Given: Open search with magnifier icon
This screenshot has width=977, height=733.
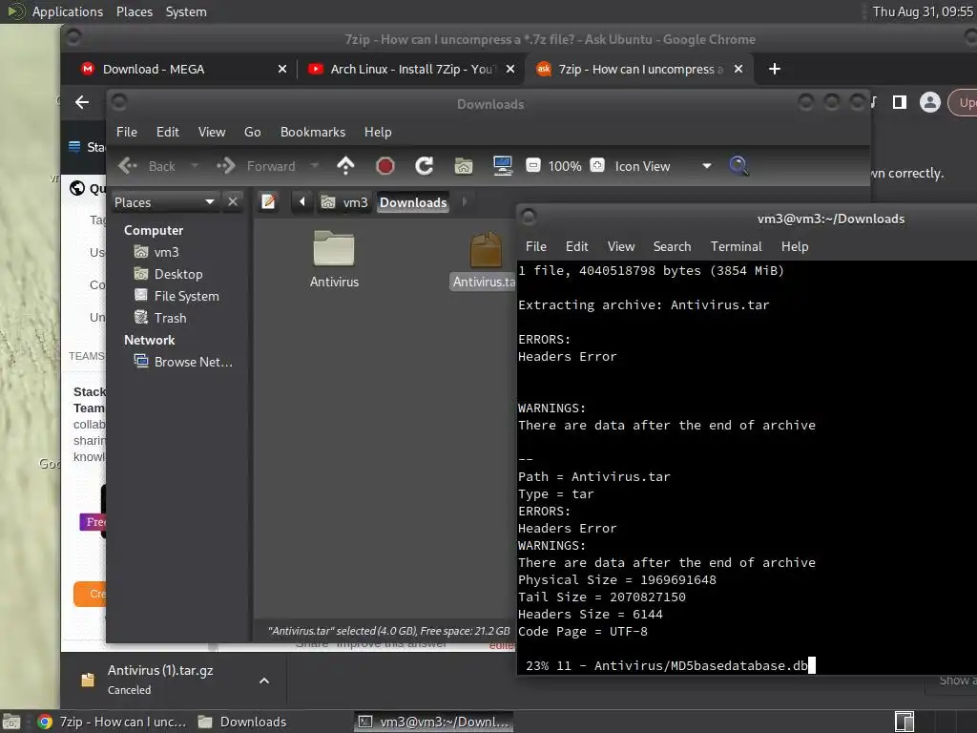Looking at the screenshot, I should click(x=738, y=166).
